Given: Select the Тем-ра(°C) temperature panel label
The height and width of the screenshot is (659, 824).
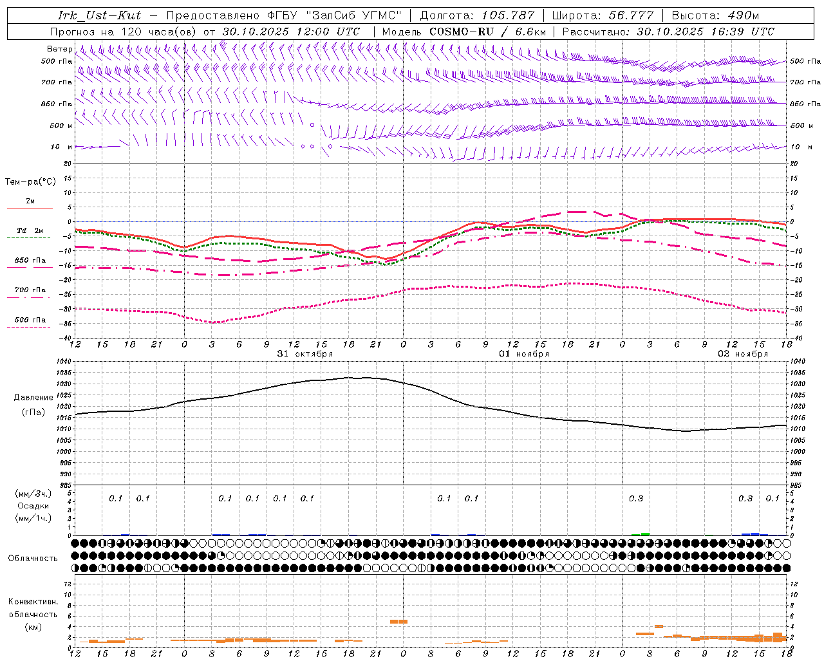Looking at the screenshot, I should (30, 182).
